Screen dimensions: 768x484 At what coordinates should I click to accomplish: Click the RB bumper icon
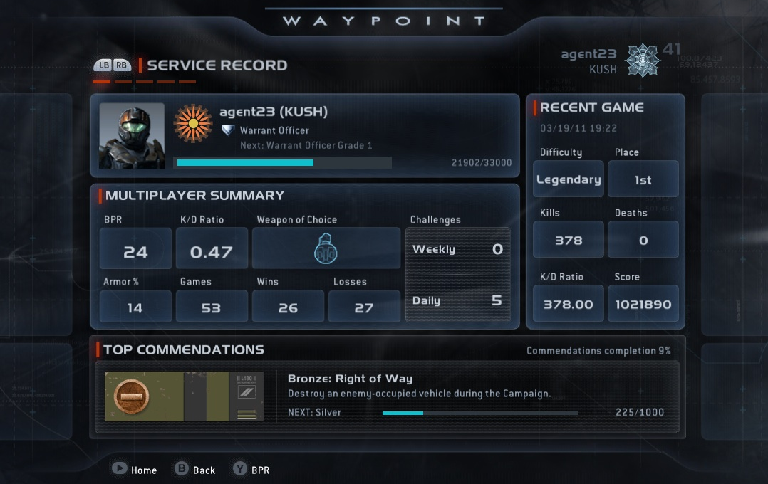pyautogui.click(x=121, y=65)
